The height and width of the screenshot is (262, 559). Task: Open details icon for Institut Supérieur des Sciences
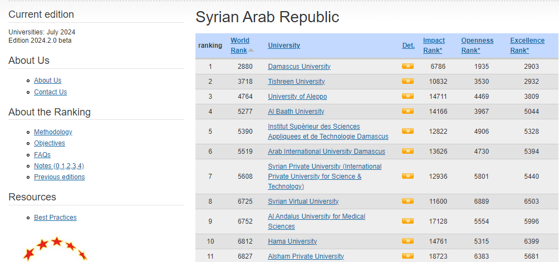(408, 131)
